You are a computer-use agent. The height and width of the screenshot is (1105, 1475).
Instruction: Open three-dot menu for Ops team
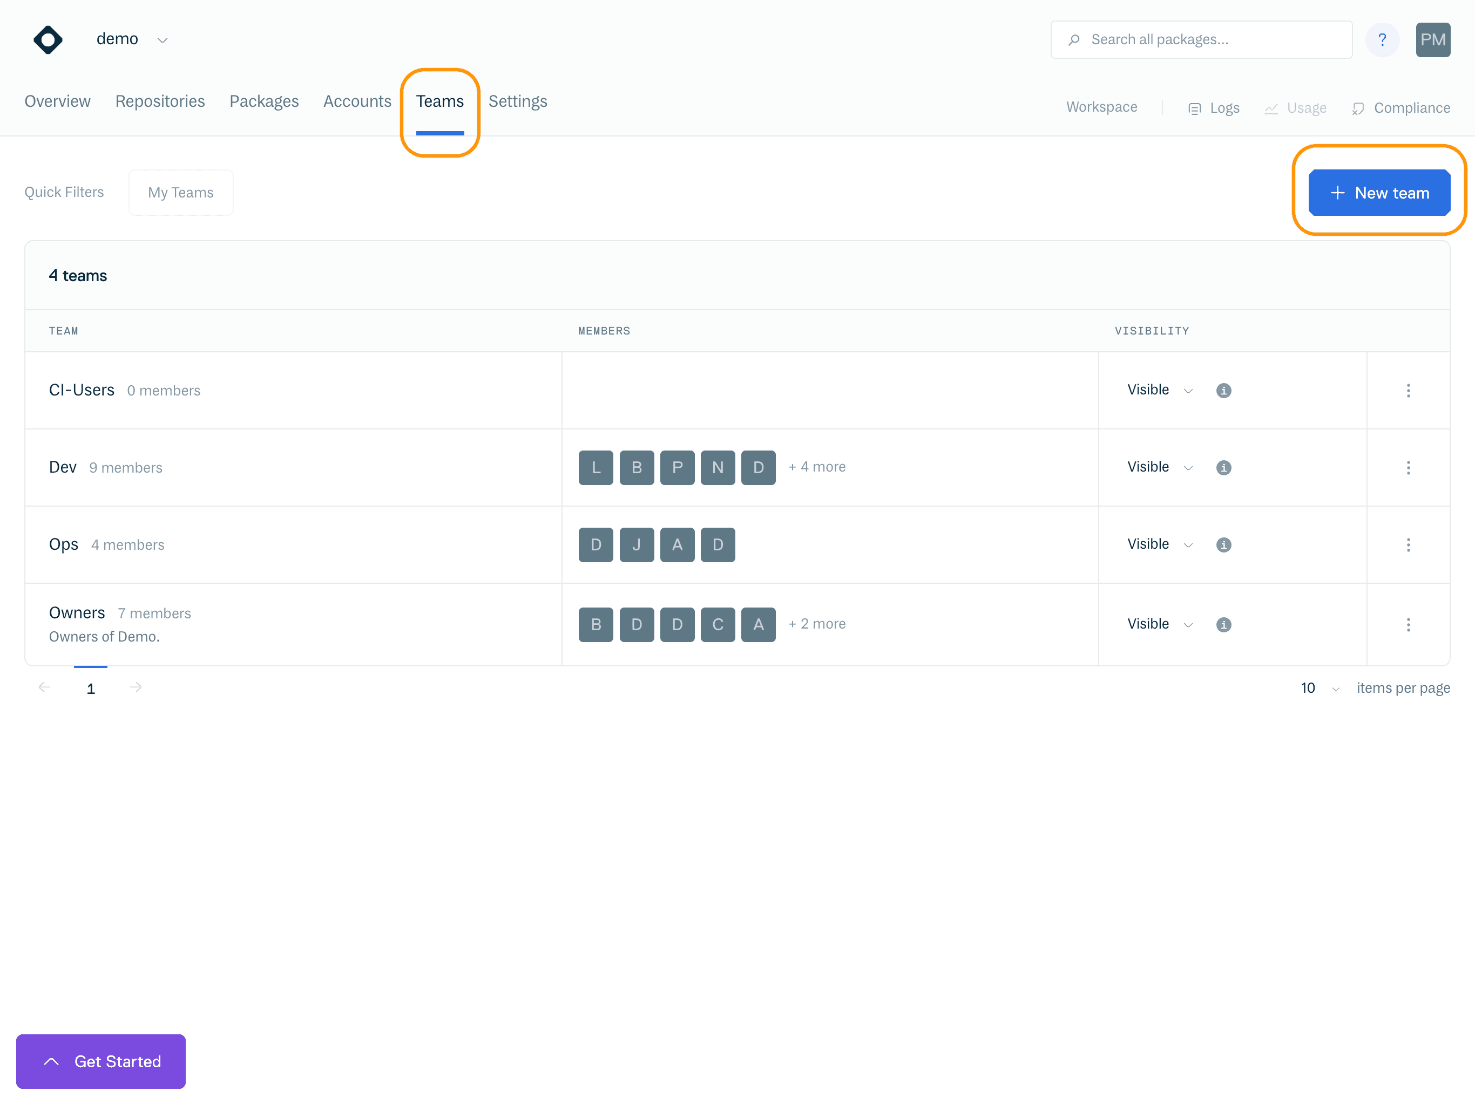pyautogui.click(x=1408, y=544)
